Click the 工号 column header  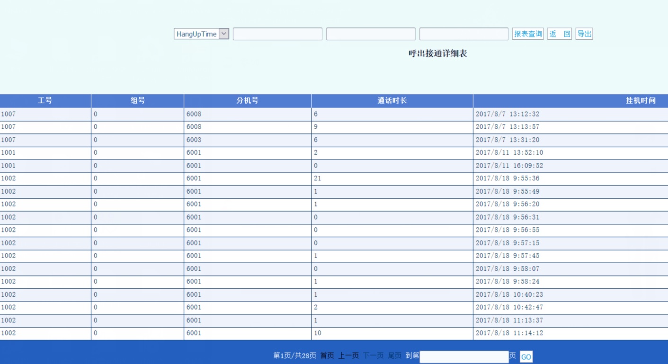tap(45, 101)
